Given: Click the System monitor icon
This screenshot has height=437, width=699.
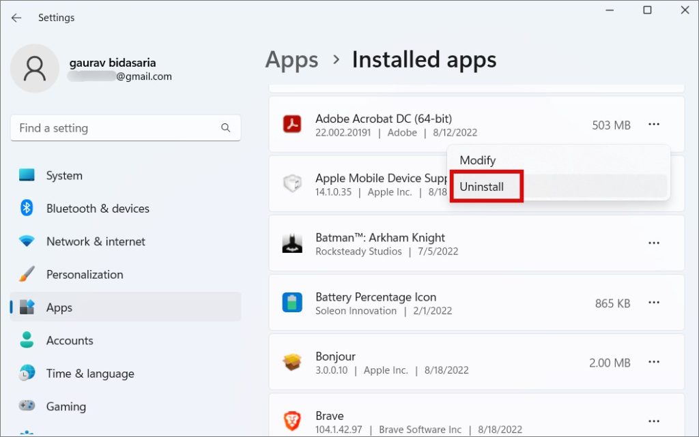Looking at the screenshot, I should (27, 175).
